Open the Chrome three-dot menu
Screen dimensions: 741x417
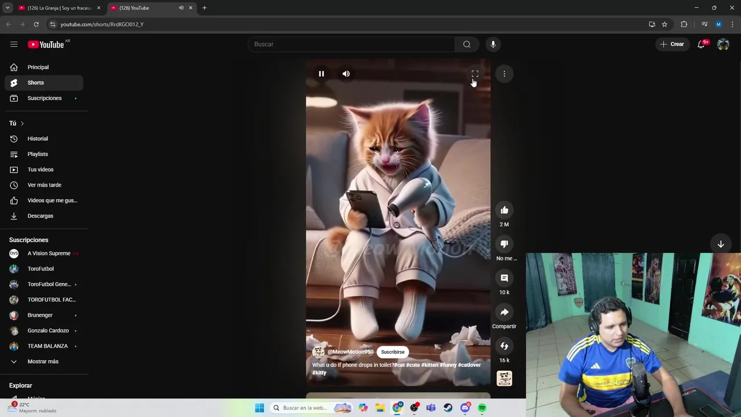(732, 24)
